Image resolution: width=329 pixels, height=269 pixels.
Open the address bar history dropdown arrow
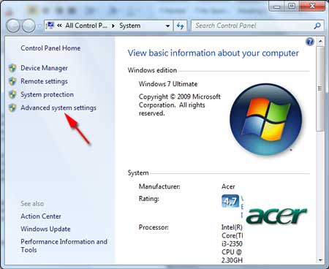pyautogui.click(x=167, y=26)
